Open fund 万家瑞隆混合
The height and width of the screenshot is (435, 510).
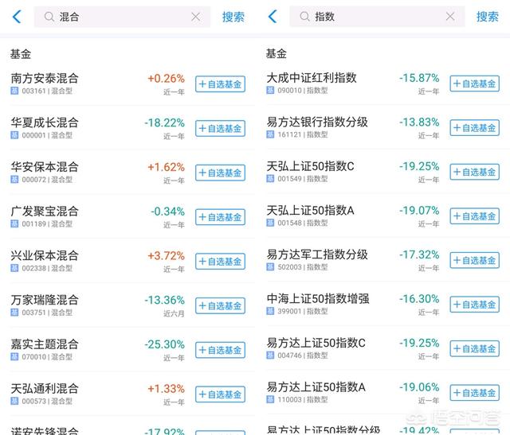[x=45, y=300]
